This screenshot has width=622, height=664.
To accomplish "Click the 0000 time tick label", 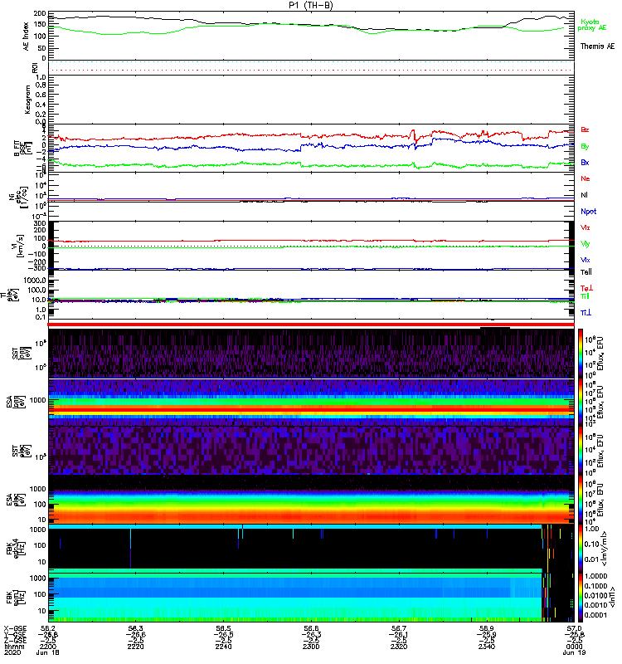I will click(574, 647).
